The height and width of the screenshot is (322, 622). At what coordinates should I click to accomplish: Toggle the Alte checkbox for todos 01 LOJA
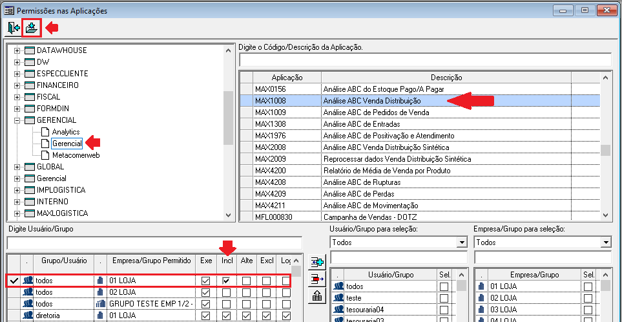(x=246, y=281)
